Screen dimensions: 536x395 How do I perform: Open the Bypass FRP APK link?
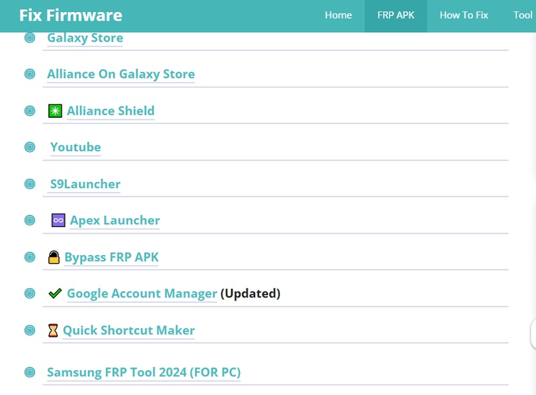pyautogui.click(x=111, y=257)
